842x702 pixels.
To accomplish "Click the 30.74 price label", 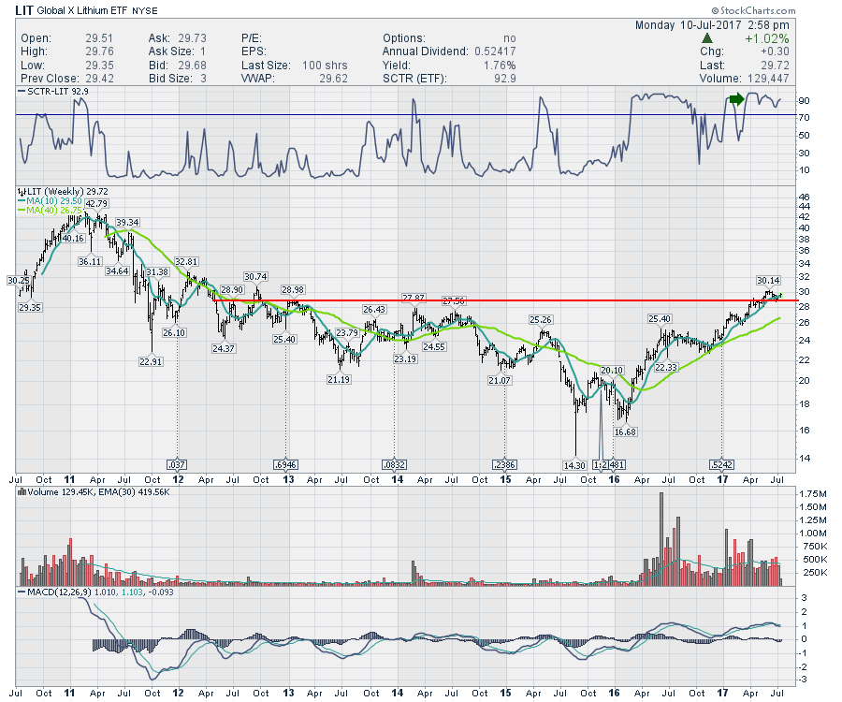I will click(255, 277).
